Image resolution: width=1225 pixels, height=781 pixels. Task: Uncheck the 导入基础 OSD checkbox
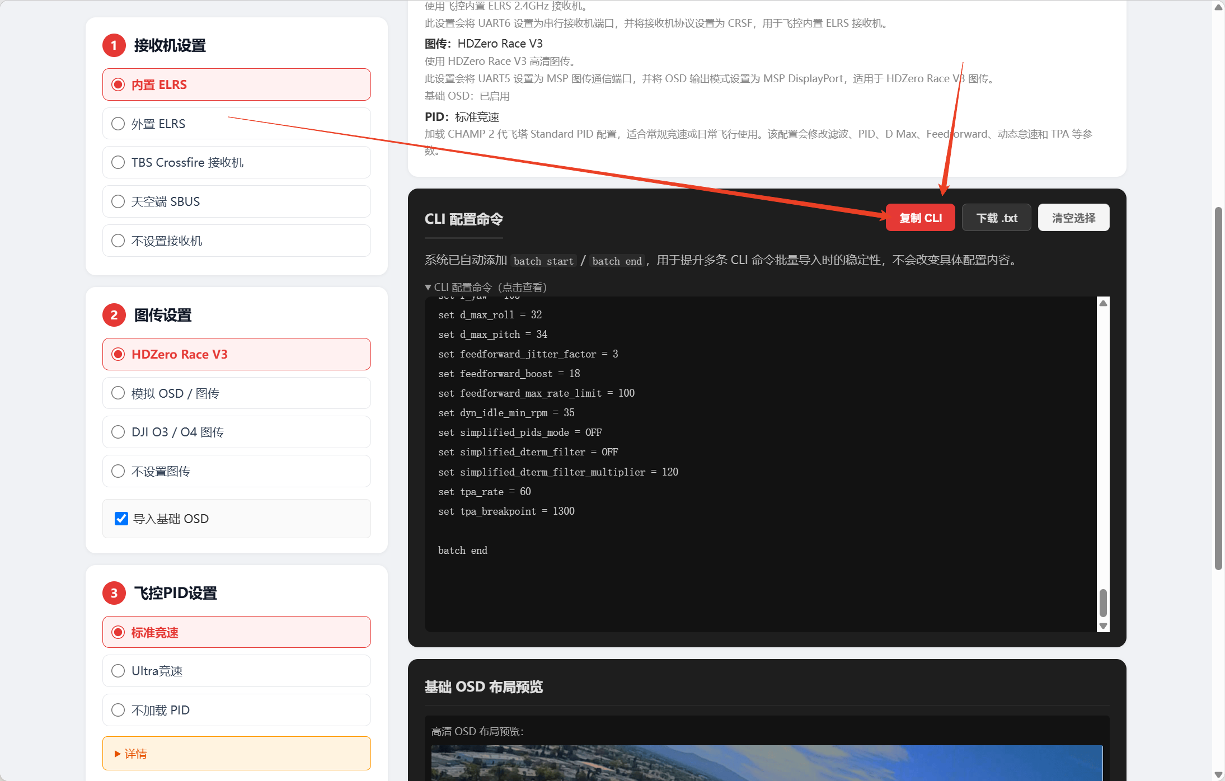click(x=121, y=519)
